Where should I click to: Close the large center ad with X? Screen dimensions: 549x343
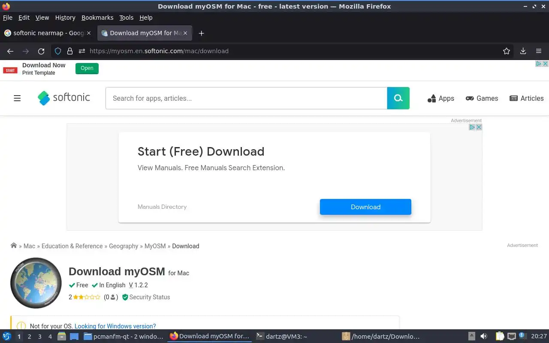[x=479, y=127]
